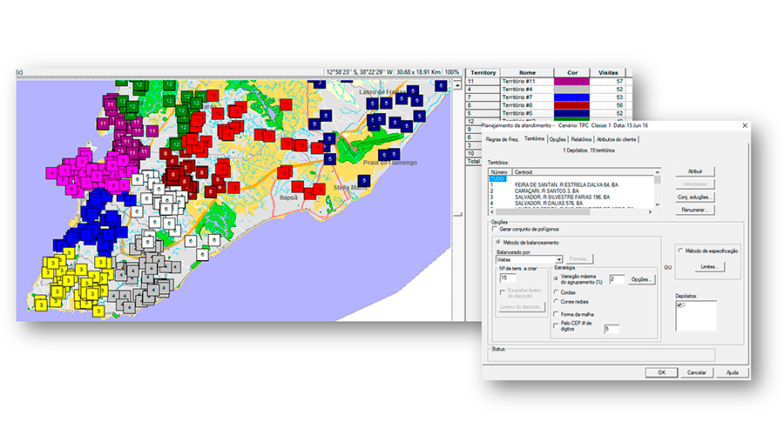
Task: Click the navy 5 marker at the map's top-right corner
Action: pyautogui.click(x=442, y=85)
